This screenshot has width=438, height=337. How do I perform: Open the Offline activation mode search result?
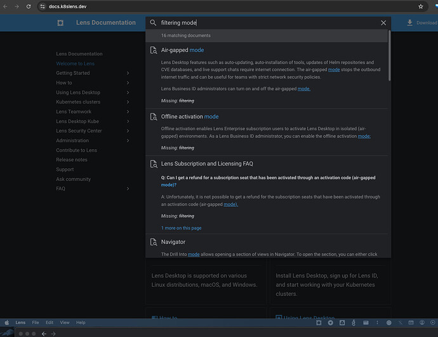pos(189,117)
